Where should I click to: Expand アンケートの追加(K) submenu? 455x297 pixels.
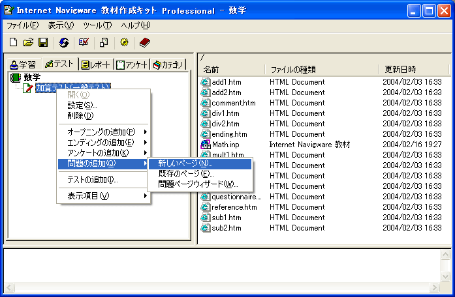coord(103,153)
